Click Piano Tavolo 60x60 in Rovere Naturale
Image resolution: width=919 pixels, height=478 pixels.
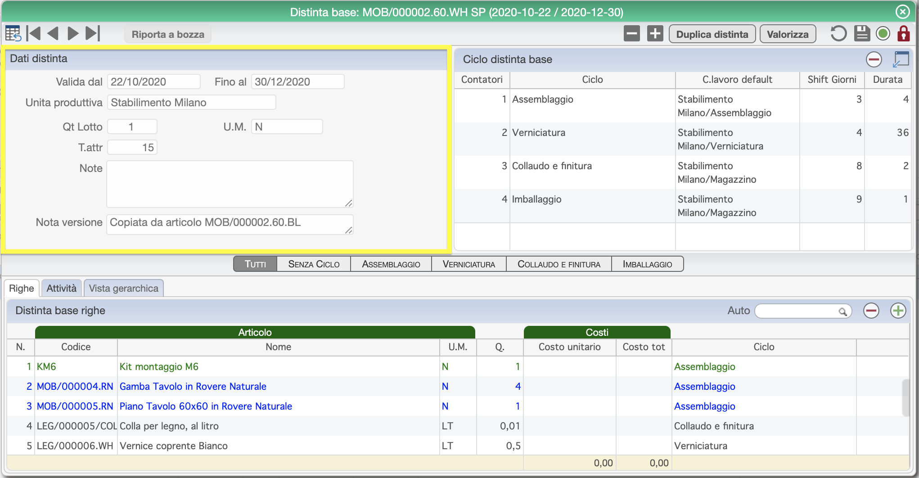click(x=206, y=406)
